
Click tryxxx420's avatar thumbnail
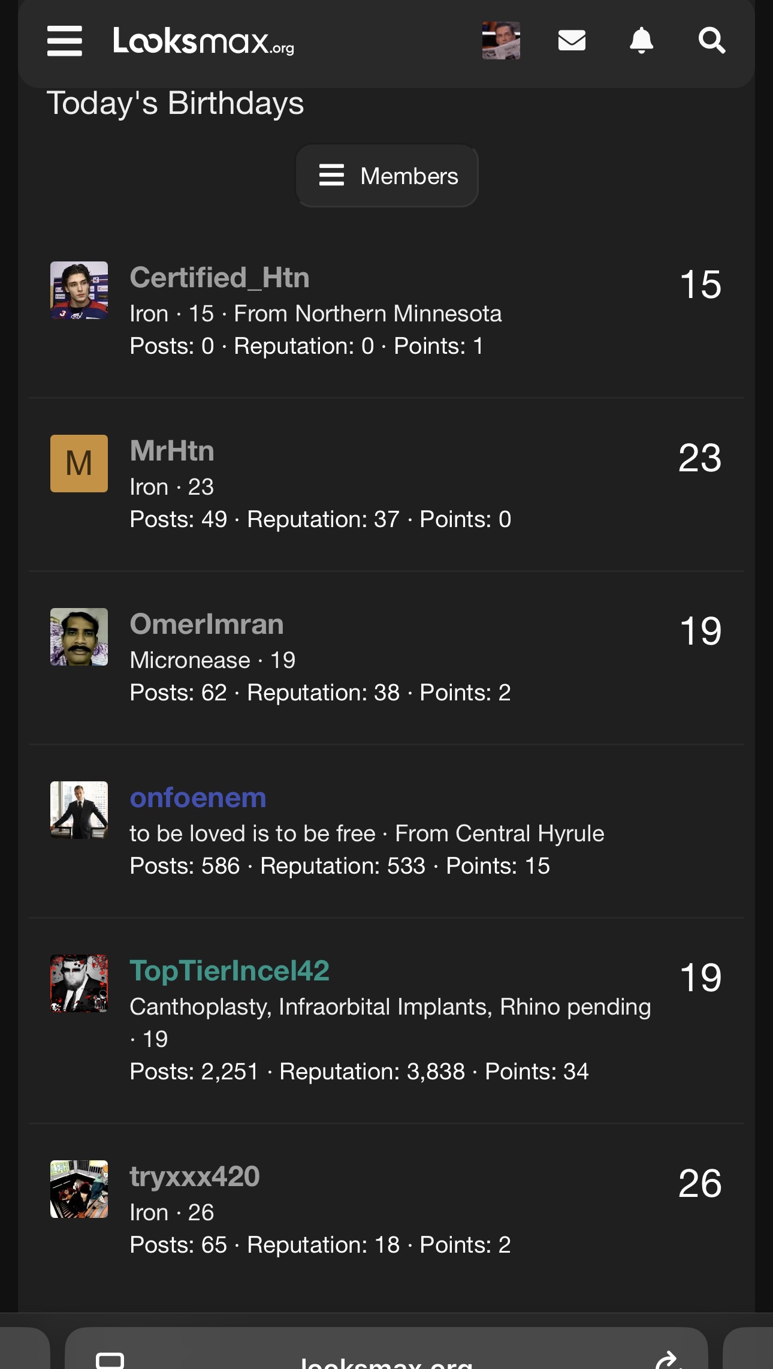[79, 1189]
